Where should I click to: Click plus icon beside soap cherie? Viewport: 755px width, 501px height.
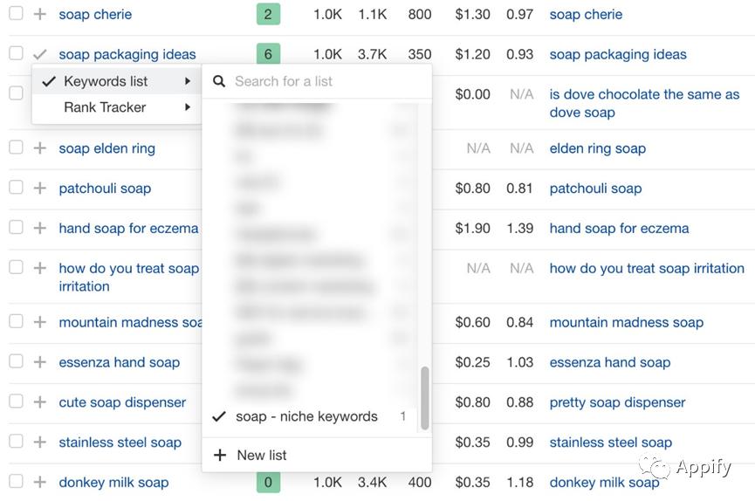point(39,15)
